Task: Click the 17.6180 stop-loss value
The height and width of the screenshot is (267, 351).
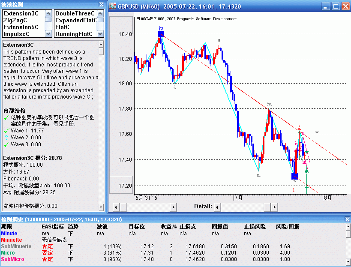Action: pyautogui.click(x=195, y=246)
